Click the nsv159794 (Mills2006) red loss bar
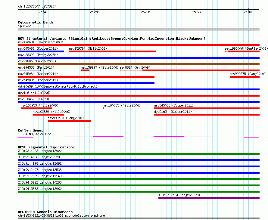 point(112,51)
